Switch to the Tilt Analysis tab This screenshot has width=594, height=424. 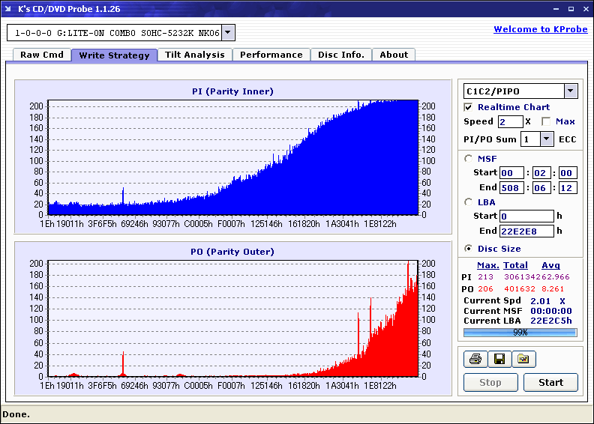pyautogui.click(x=195, y=55)
